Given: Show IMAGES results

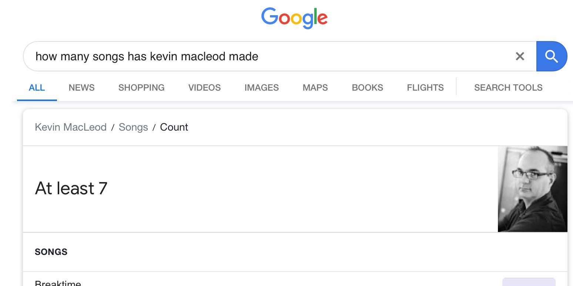Looking at the screenshot, I should (x=262, y=88).
